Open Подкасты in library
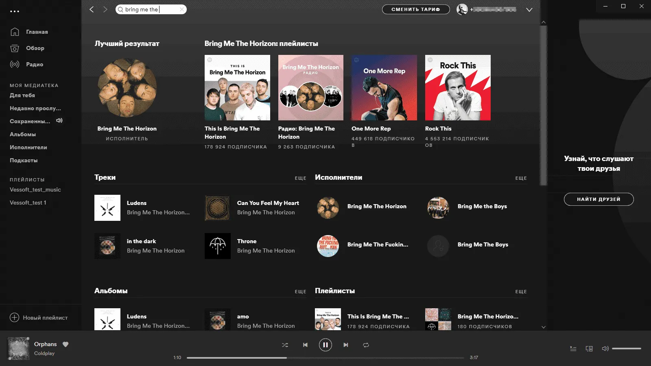 click(24, 160)
